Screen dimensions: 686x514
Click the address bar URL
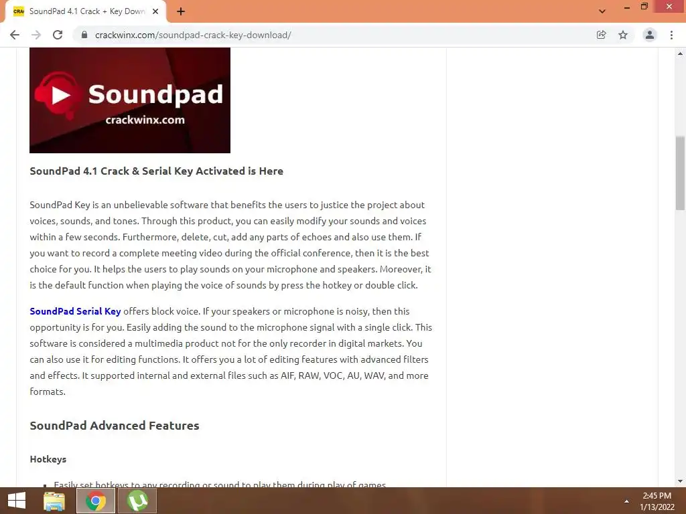pyautogui.click(x=193, y=35)
